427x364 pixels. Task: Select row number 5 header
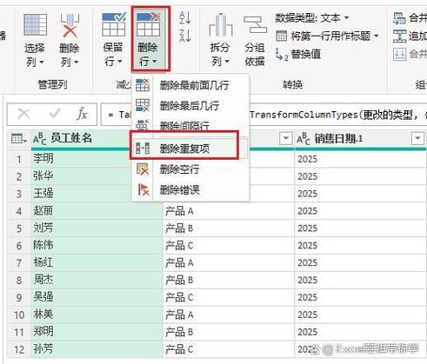click(x=19, y=228)
